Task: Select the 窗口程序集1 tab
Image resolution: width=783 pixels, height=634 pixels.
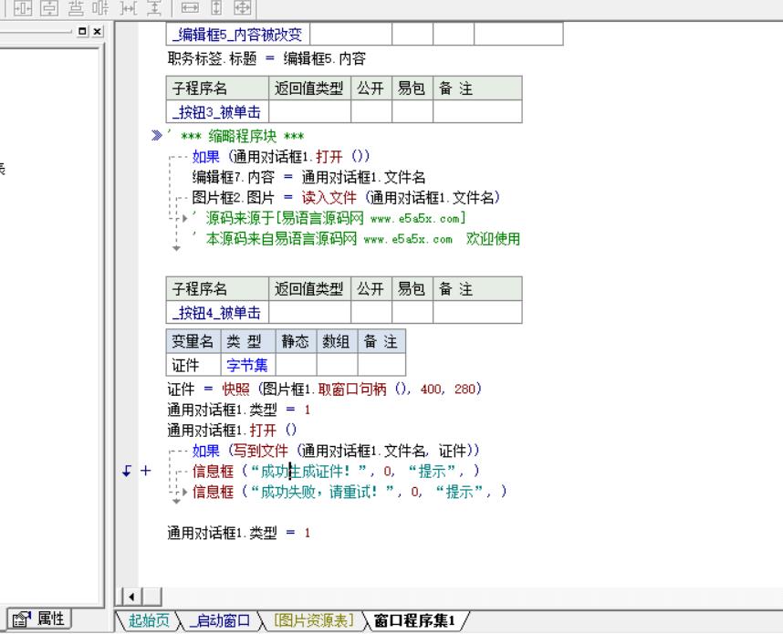Action: click(x=414, y=620)
